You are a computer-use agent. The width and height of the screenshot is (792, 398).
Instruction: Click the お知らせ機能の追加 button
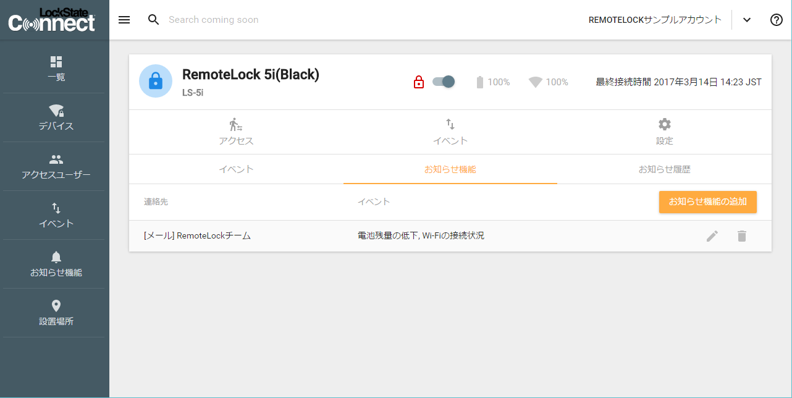(708, 201)
